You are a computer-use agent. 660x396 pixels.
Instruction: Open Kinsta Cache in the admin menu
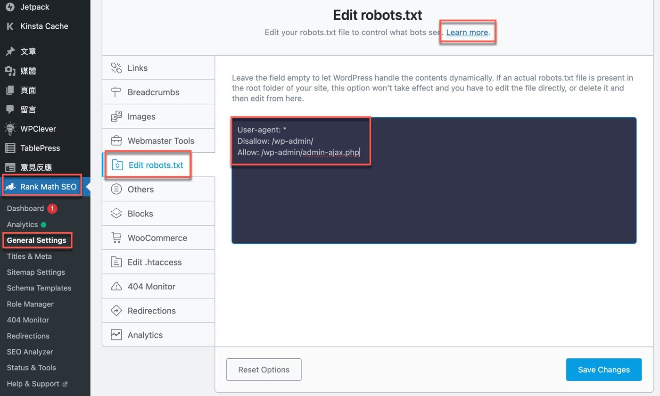coord(45,26)
